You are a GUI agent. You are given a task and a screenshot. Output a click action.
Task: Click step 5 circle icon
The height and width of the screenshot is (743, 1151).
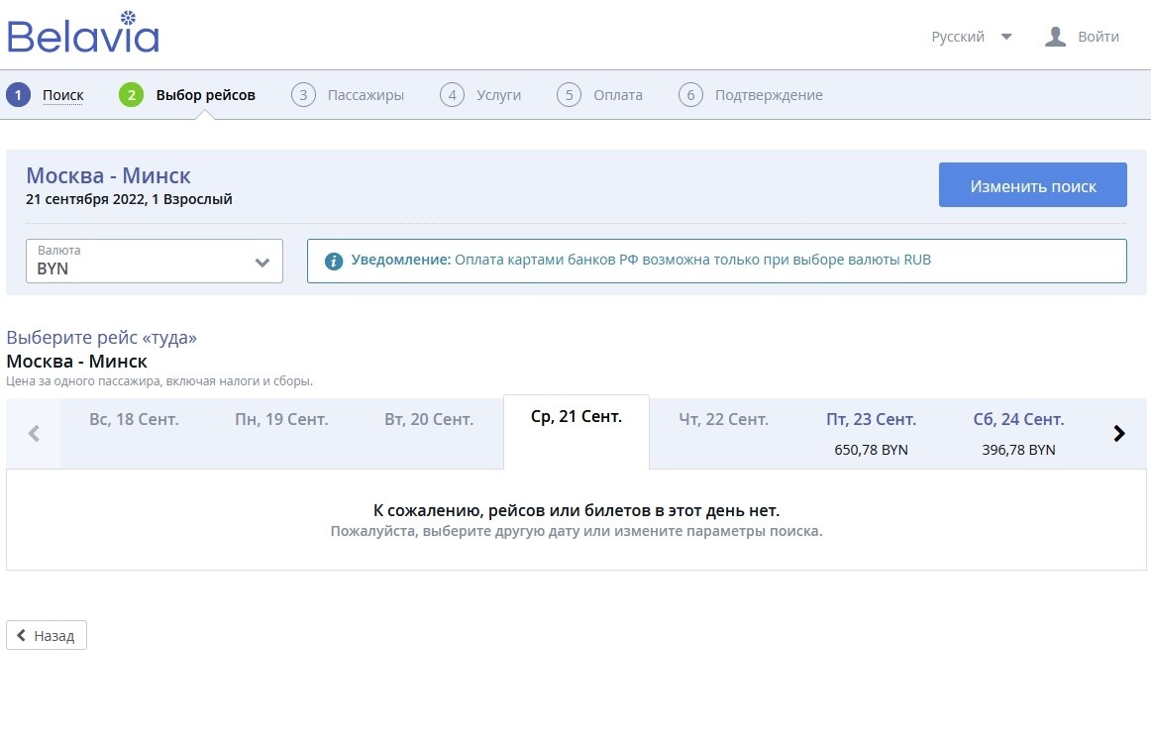click(569, 95)
